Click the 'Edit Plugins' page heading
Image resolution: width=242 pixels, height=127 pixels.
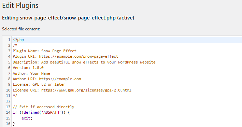20,5
